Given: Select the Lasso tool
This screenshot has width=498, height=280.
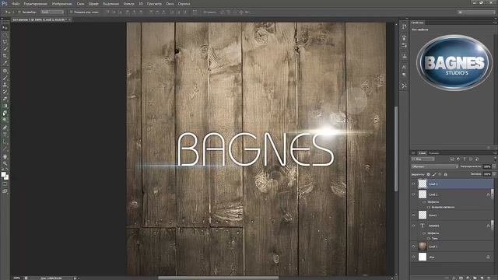Looking at the screenshot, I should pyautogui.click(x=5, y=42).
